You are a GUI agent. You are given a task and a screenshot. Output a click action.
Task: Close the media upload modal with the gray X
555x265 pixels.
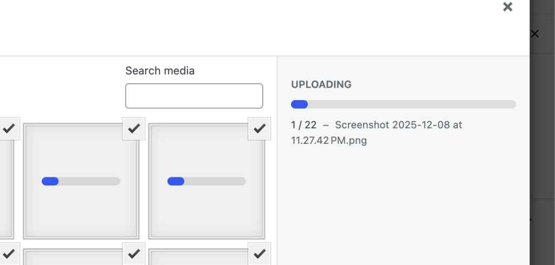pyautogui.click(x=507, y=7)
